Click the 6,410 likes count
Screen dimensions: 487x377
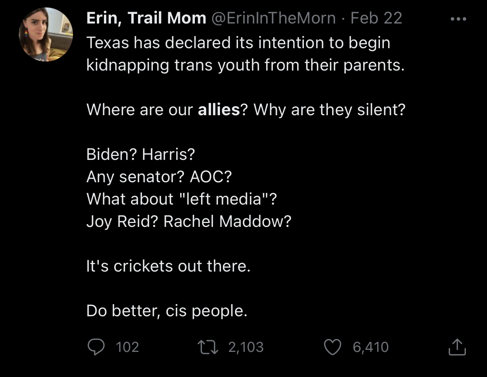click(x=371, y=347)
